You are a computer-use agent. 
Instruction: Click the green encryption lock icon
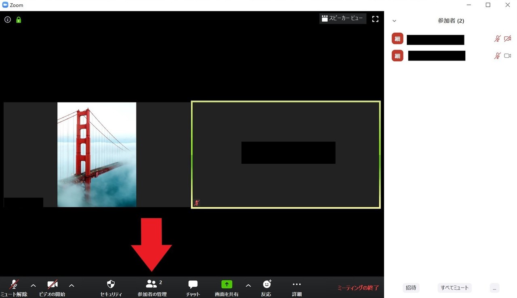coord(19,19)
